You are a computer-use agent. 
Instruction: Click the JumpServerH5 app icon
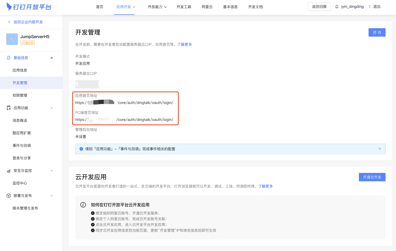[12, 39]
